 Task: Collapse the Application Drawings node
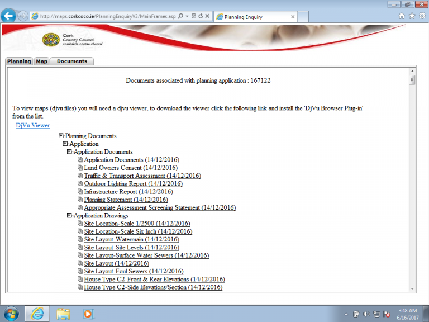pos(69,215)
